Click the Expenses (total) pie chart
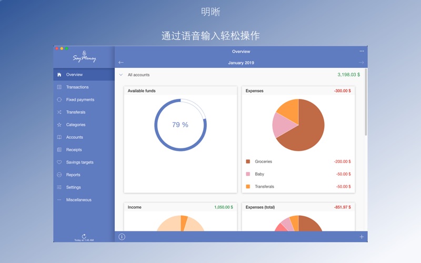 [x=298, y=223]
